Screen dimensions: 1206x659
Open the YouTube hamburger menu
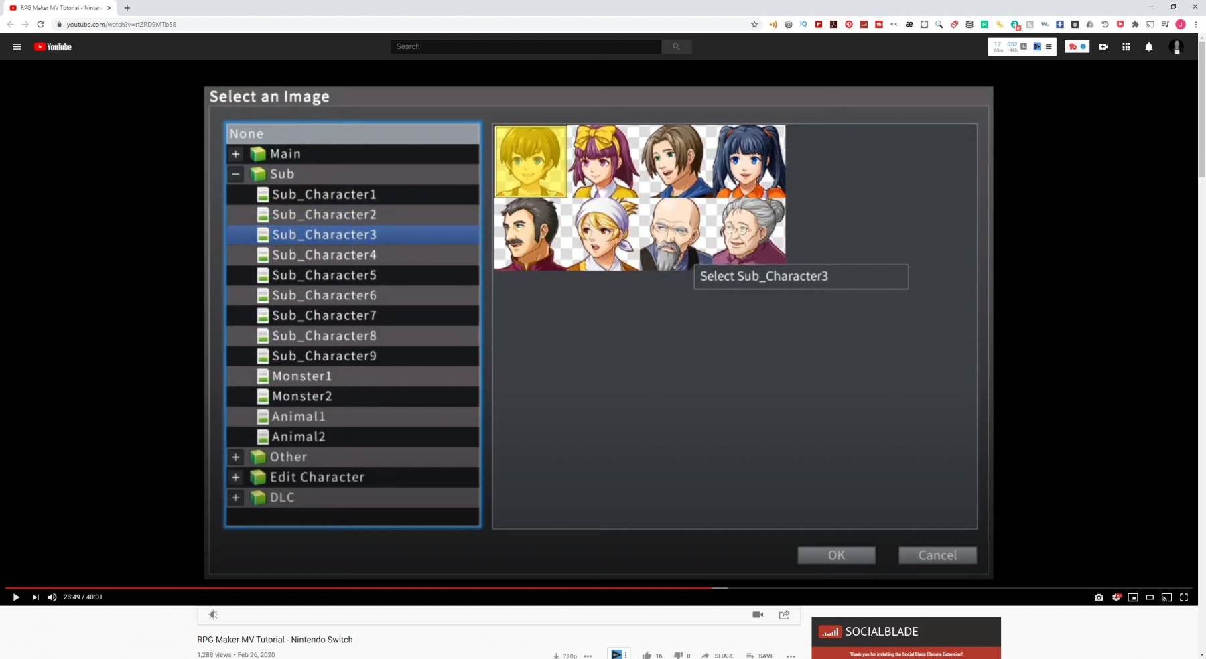(x=17, y=47)
